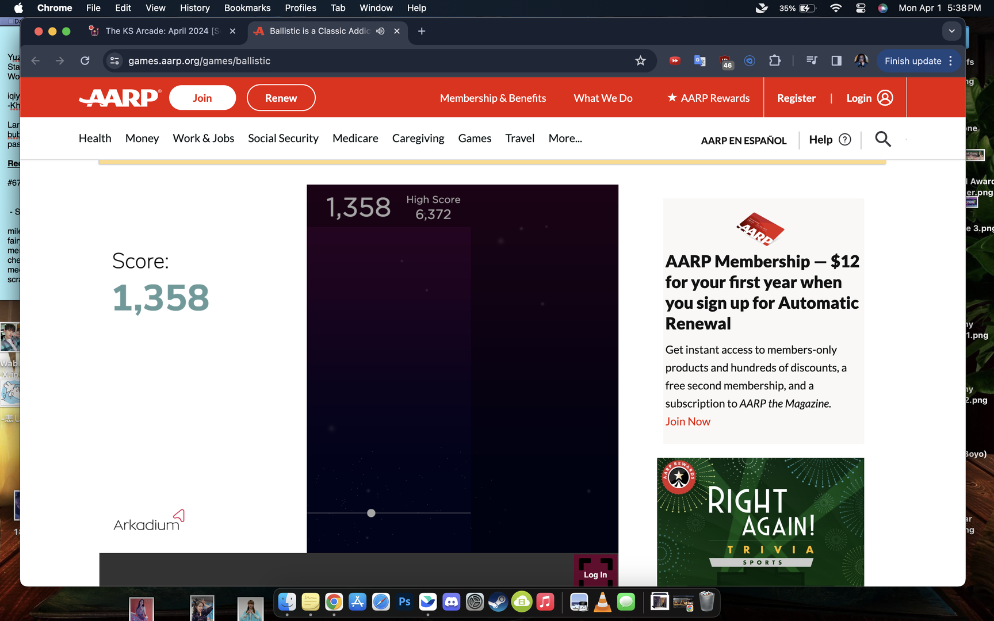Screen dimensions: 994x621
Task: Click the Log In label below the game
Action: [595, 575]
